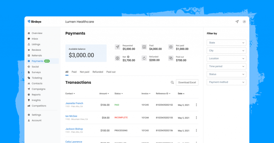
Task: Click invoice number 101243
Action: pyautogui.click(x=145, y=130)
